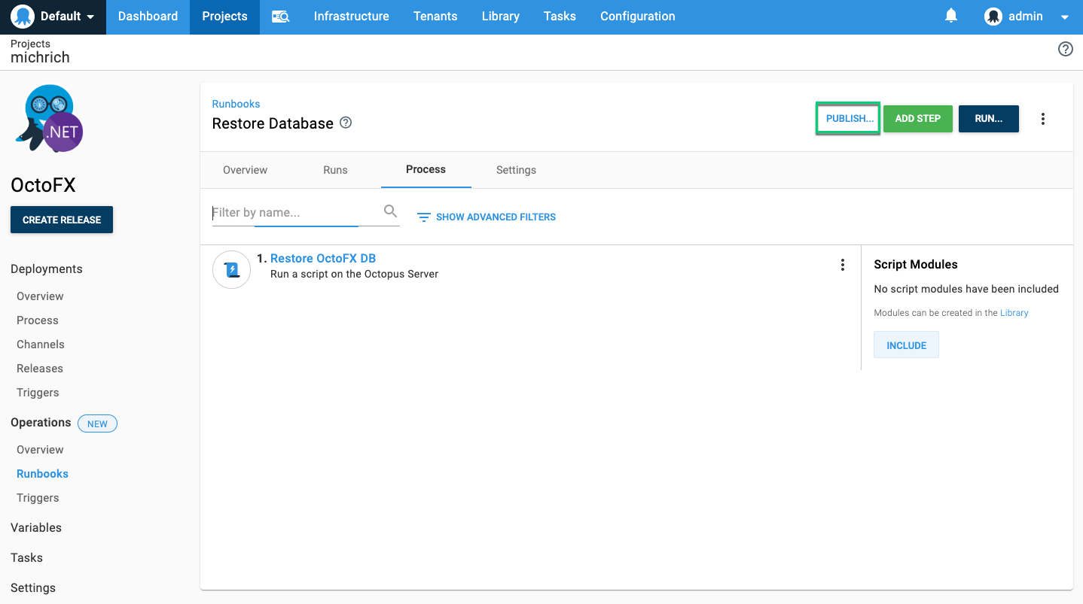Open help via the question mark icon top right

[1065, 48]
